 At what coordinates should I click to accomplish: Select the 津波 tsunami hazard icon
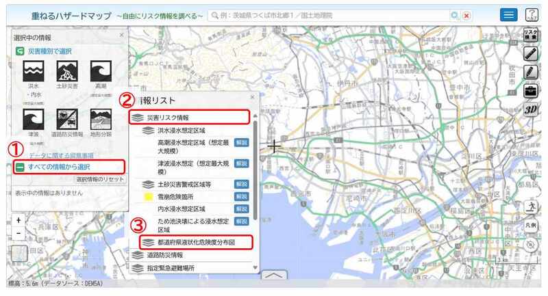click(34, 119)
